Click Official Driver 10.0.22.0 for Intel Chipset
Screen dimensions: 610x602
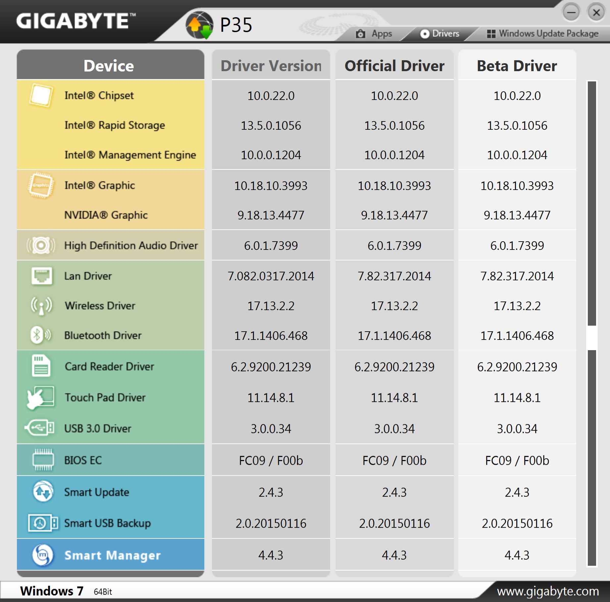point(394,96)
